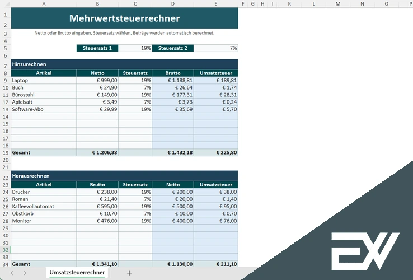Select column B header
The image size is (413, 280).
pyautogui.click(x=97, y=4)
